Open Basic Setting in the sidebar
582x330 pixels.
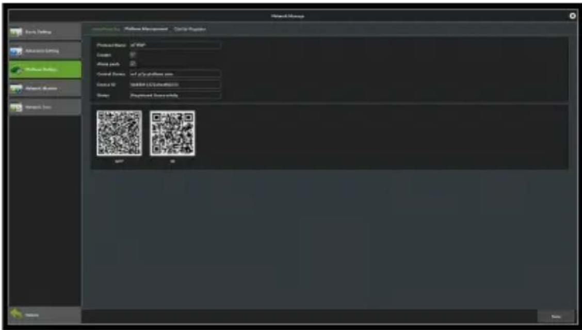click(45, 32)
